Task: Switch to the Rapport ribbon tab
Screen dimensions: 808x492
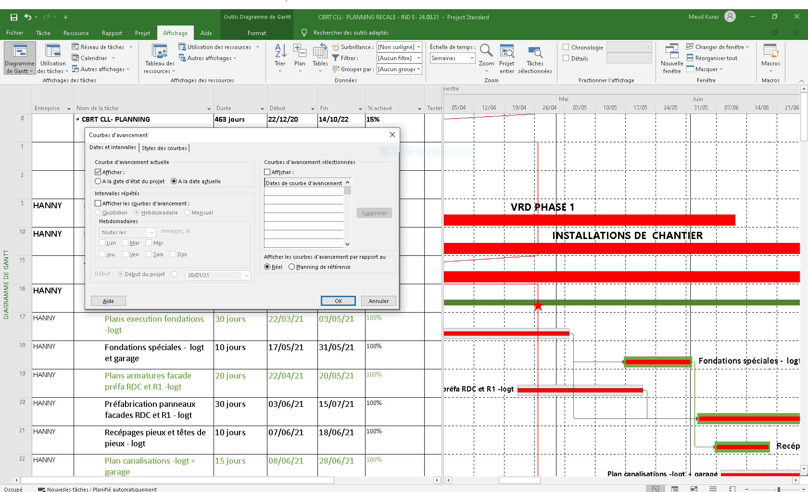Action: point(112,33)
